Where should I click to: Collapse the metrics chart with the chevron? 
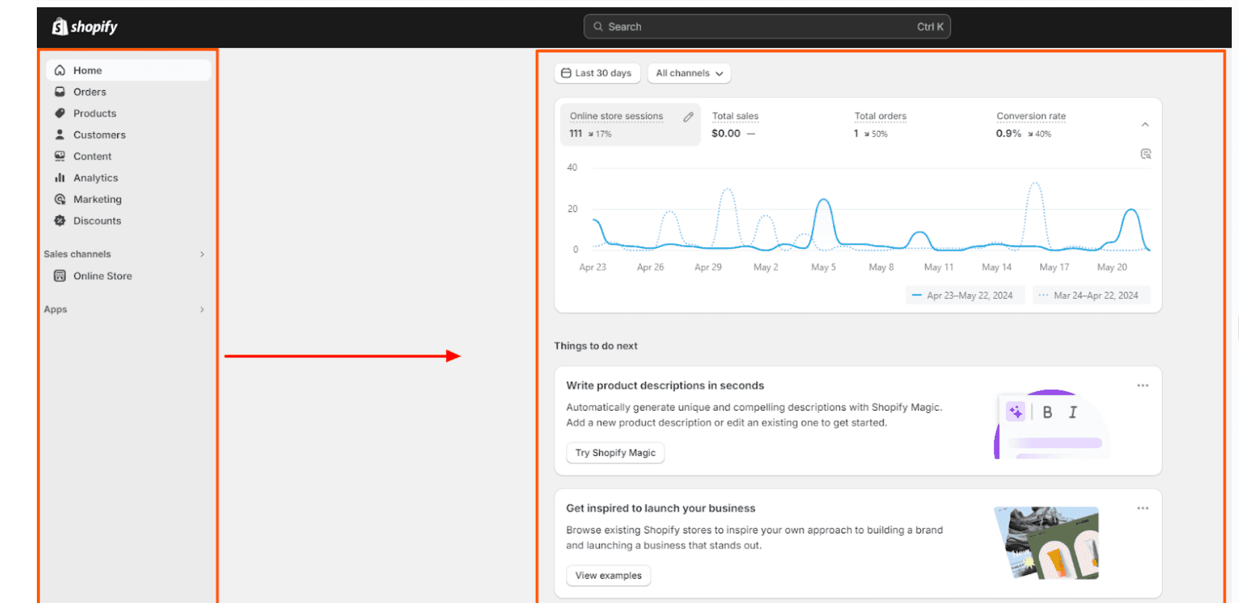pos(1145,124)
